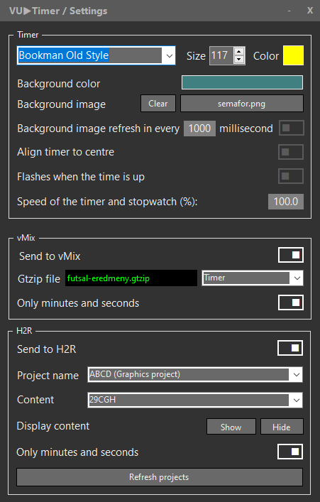Enable Flashes when the time is up
320x502 pixels.
coord(291,176)
